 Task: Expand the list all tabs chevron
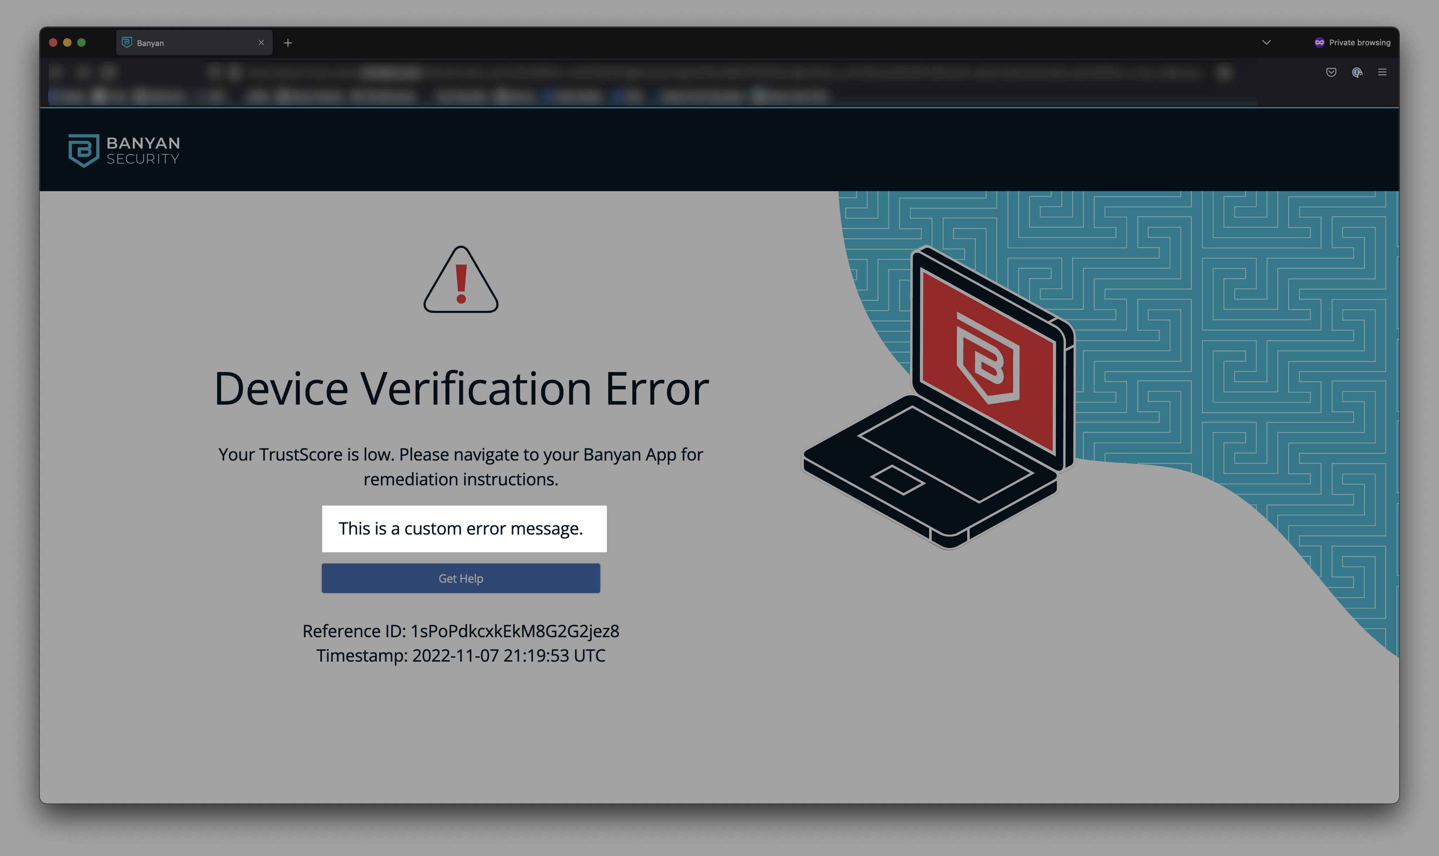[1267, 43]
